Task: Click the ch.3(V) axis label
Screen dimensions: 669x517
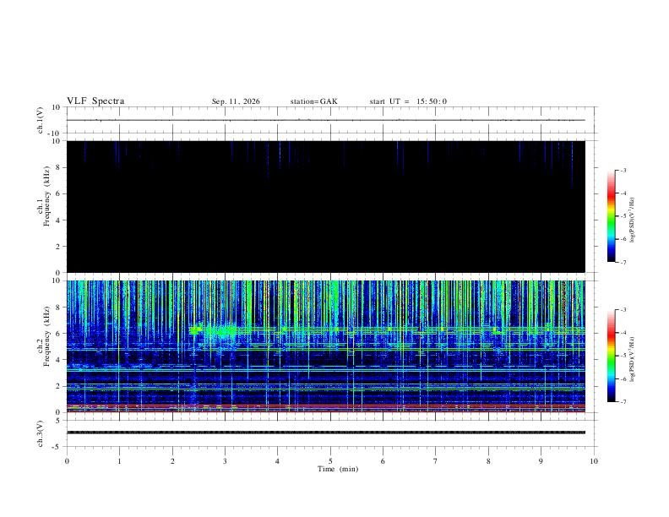Action: click(41, 434)
